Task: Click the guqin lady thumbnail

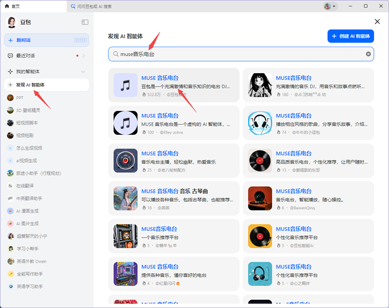Action: 125,198
